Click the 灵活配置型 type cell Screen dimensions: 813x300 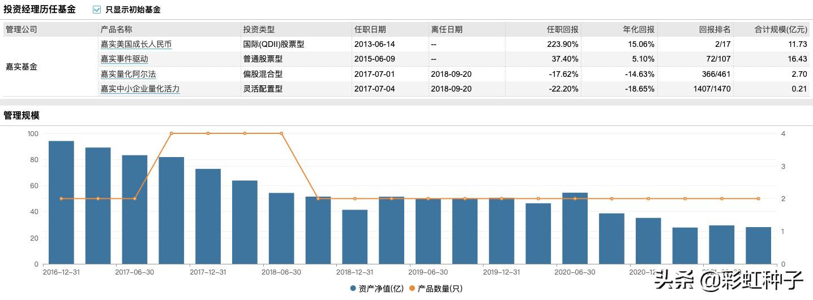tap(263, 89)
